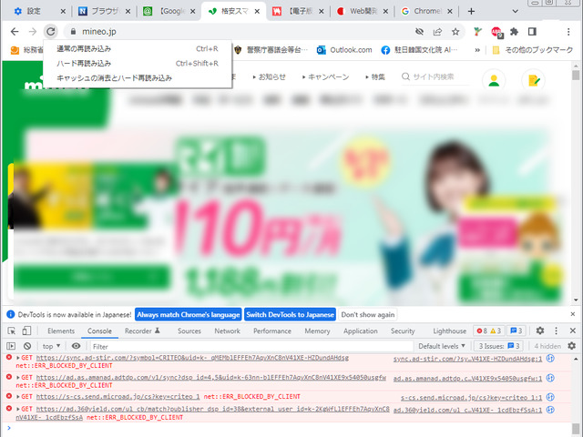Click the mineo application form icon
The height and width of the screenshot is (437, 583).
tap(534, 80)
